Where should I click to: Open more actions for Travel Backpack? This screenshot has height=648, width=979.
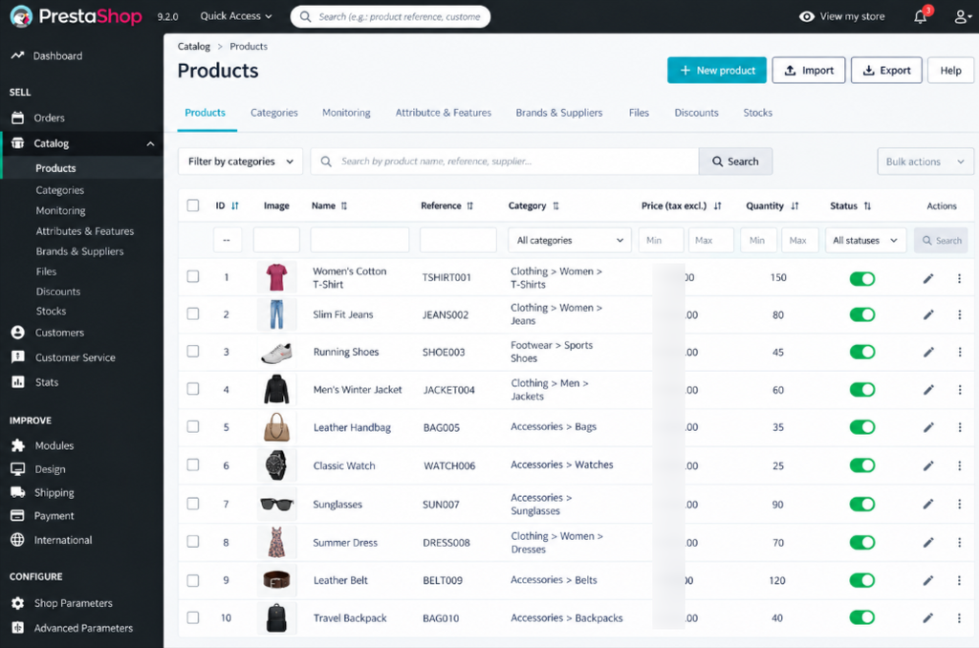[x=960, y=618]
